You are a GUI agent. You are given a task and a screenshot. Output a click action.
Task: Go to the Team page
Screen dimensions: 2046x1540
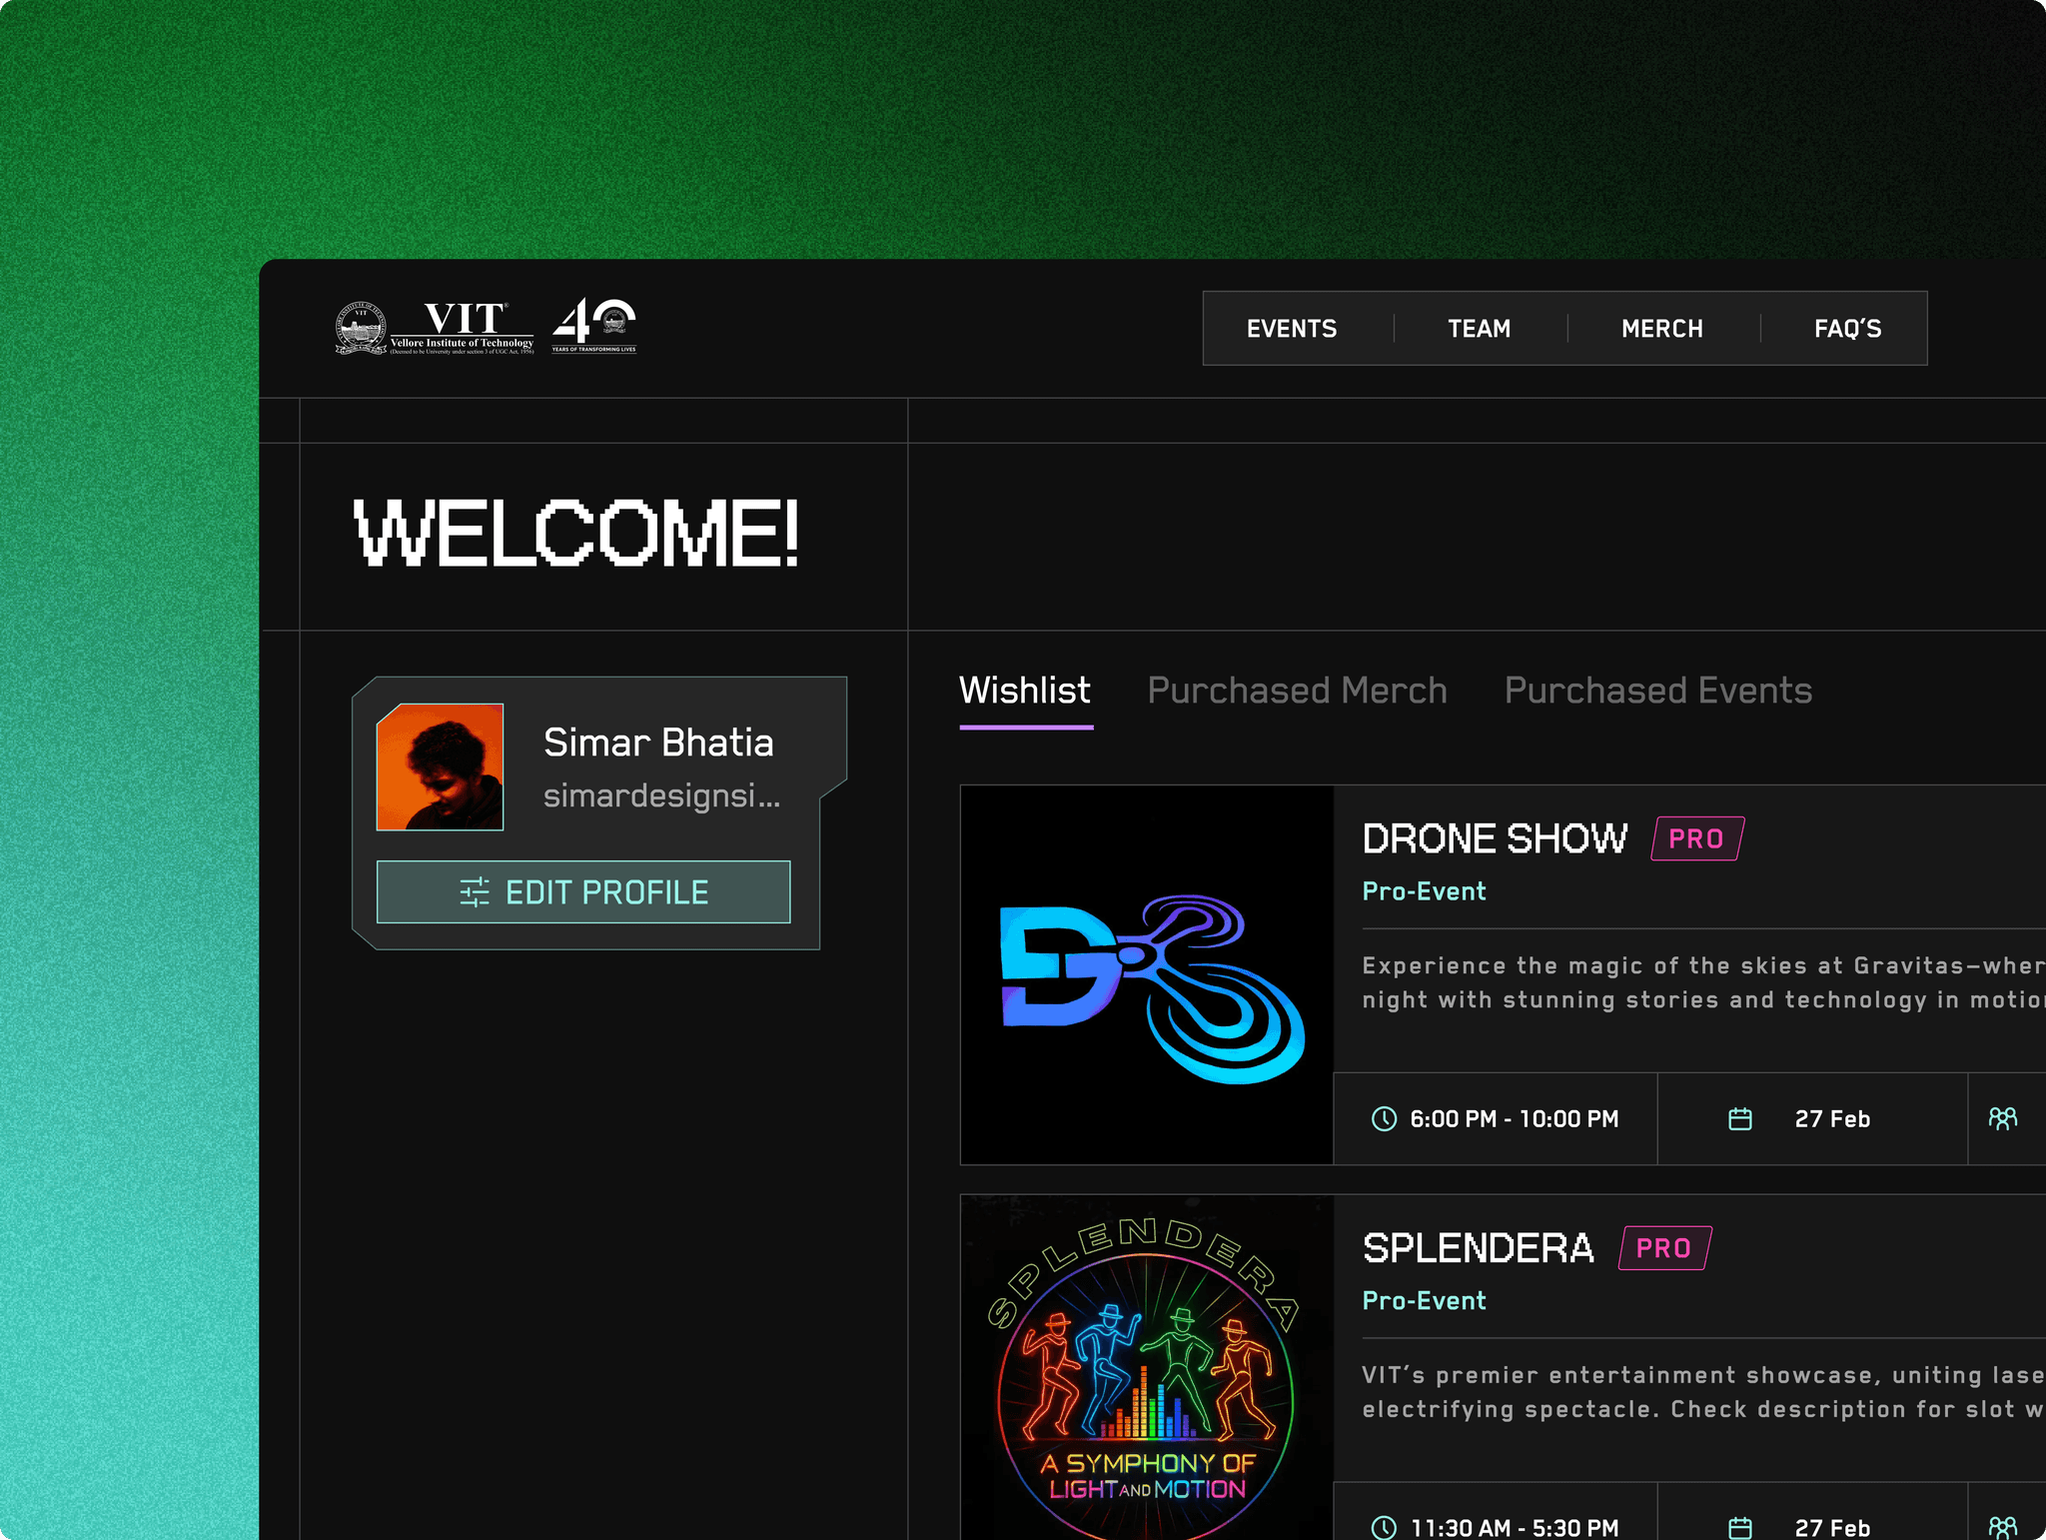[1479, 329]
